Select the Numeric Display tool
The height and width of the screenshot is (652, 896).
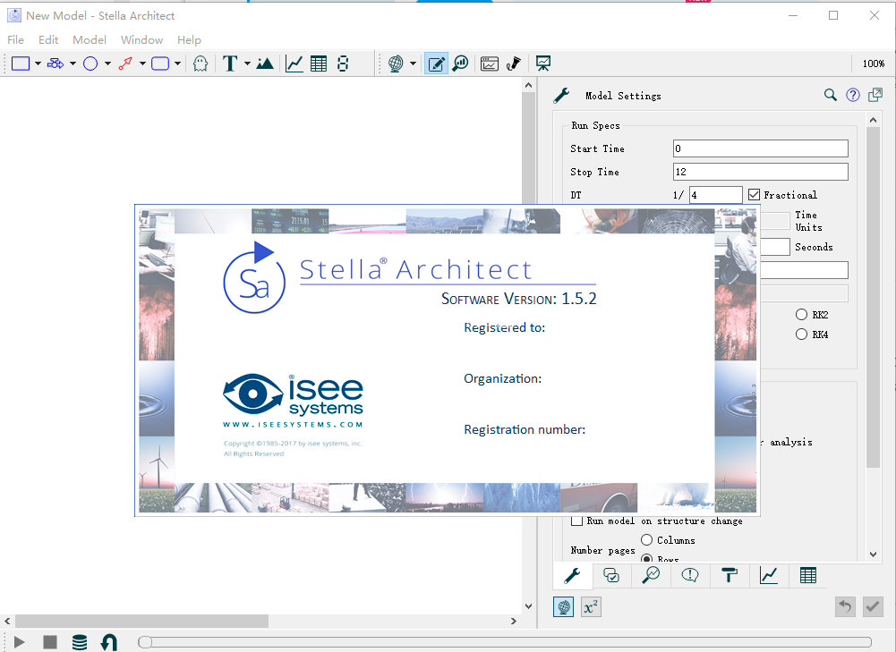click(x=343, y=64)
